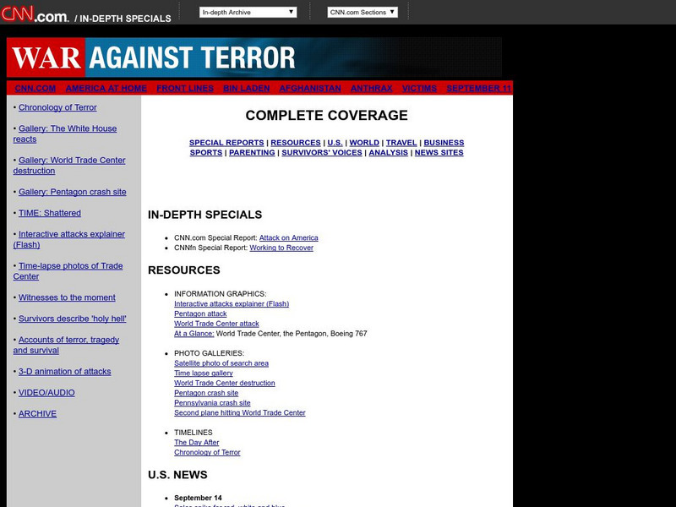Open Attack on America special report
This screenshot has width=676, height=507.
[x=288, y=238]
